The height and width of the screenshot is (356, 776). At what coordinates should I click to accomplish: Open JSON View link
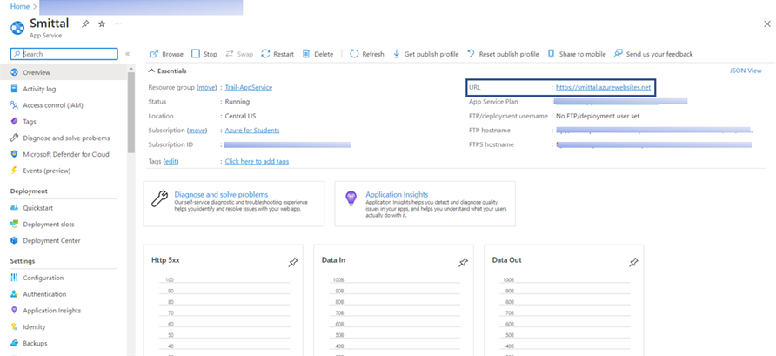746,71
